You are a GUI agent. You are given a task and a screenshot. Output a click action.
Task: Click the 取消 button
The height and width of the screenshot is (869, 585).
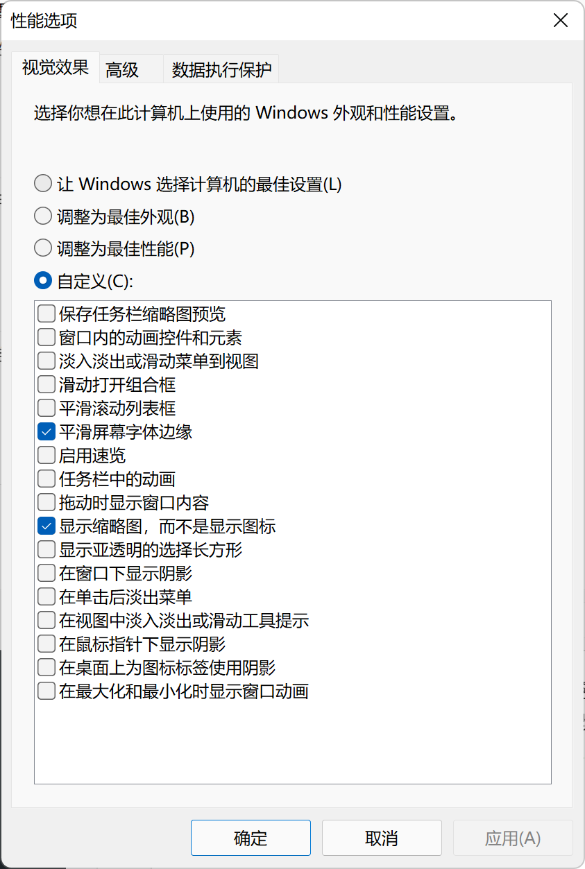382,838
